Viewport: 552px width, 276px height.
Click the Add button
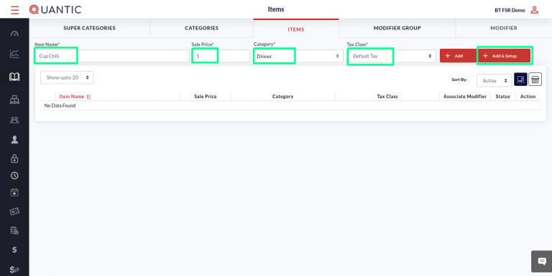point(459,56)
